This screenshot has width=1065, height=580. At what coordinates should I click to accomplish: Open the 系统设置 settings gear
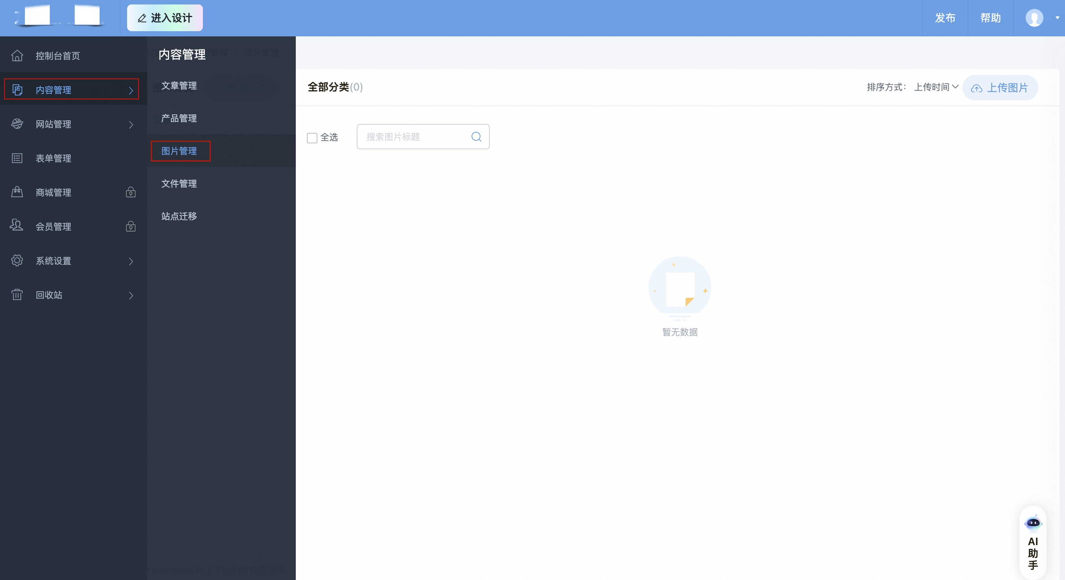coord(17,261)
